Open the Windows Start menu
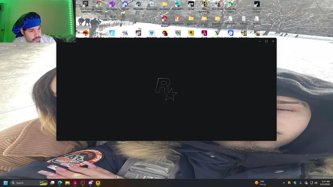The width and height of the screenshot is (333, 187). coord(5,183)
